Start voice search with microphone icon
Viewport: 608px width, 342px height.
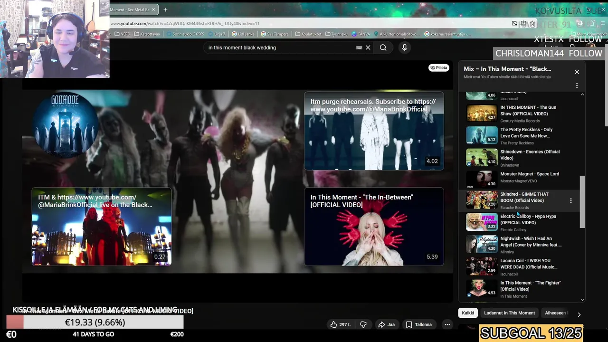[405, 47]
